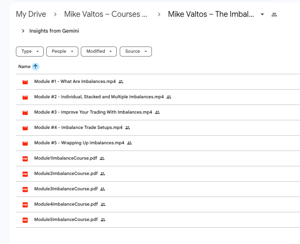Open the Type filter dropdown
300x244 pixels.
(30, 51)
